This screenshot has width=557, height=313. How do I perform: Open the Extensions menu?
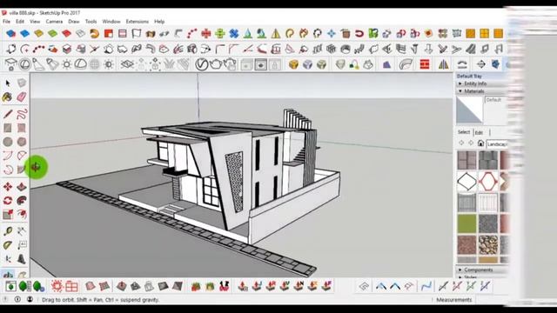[138, 22]
